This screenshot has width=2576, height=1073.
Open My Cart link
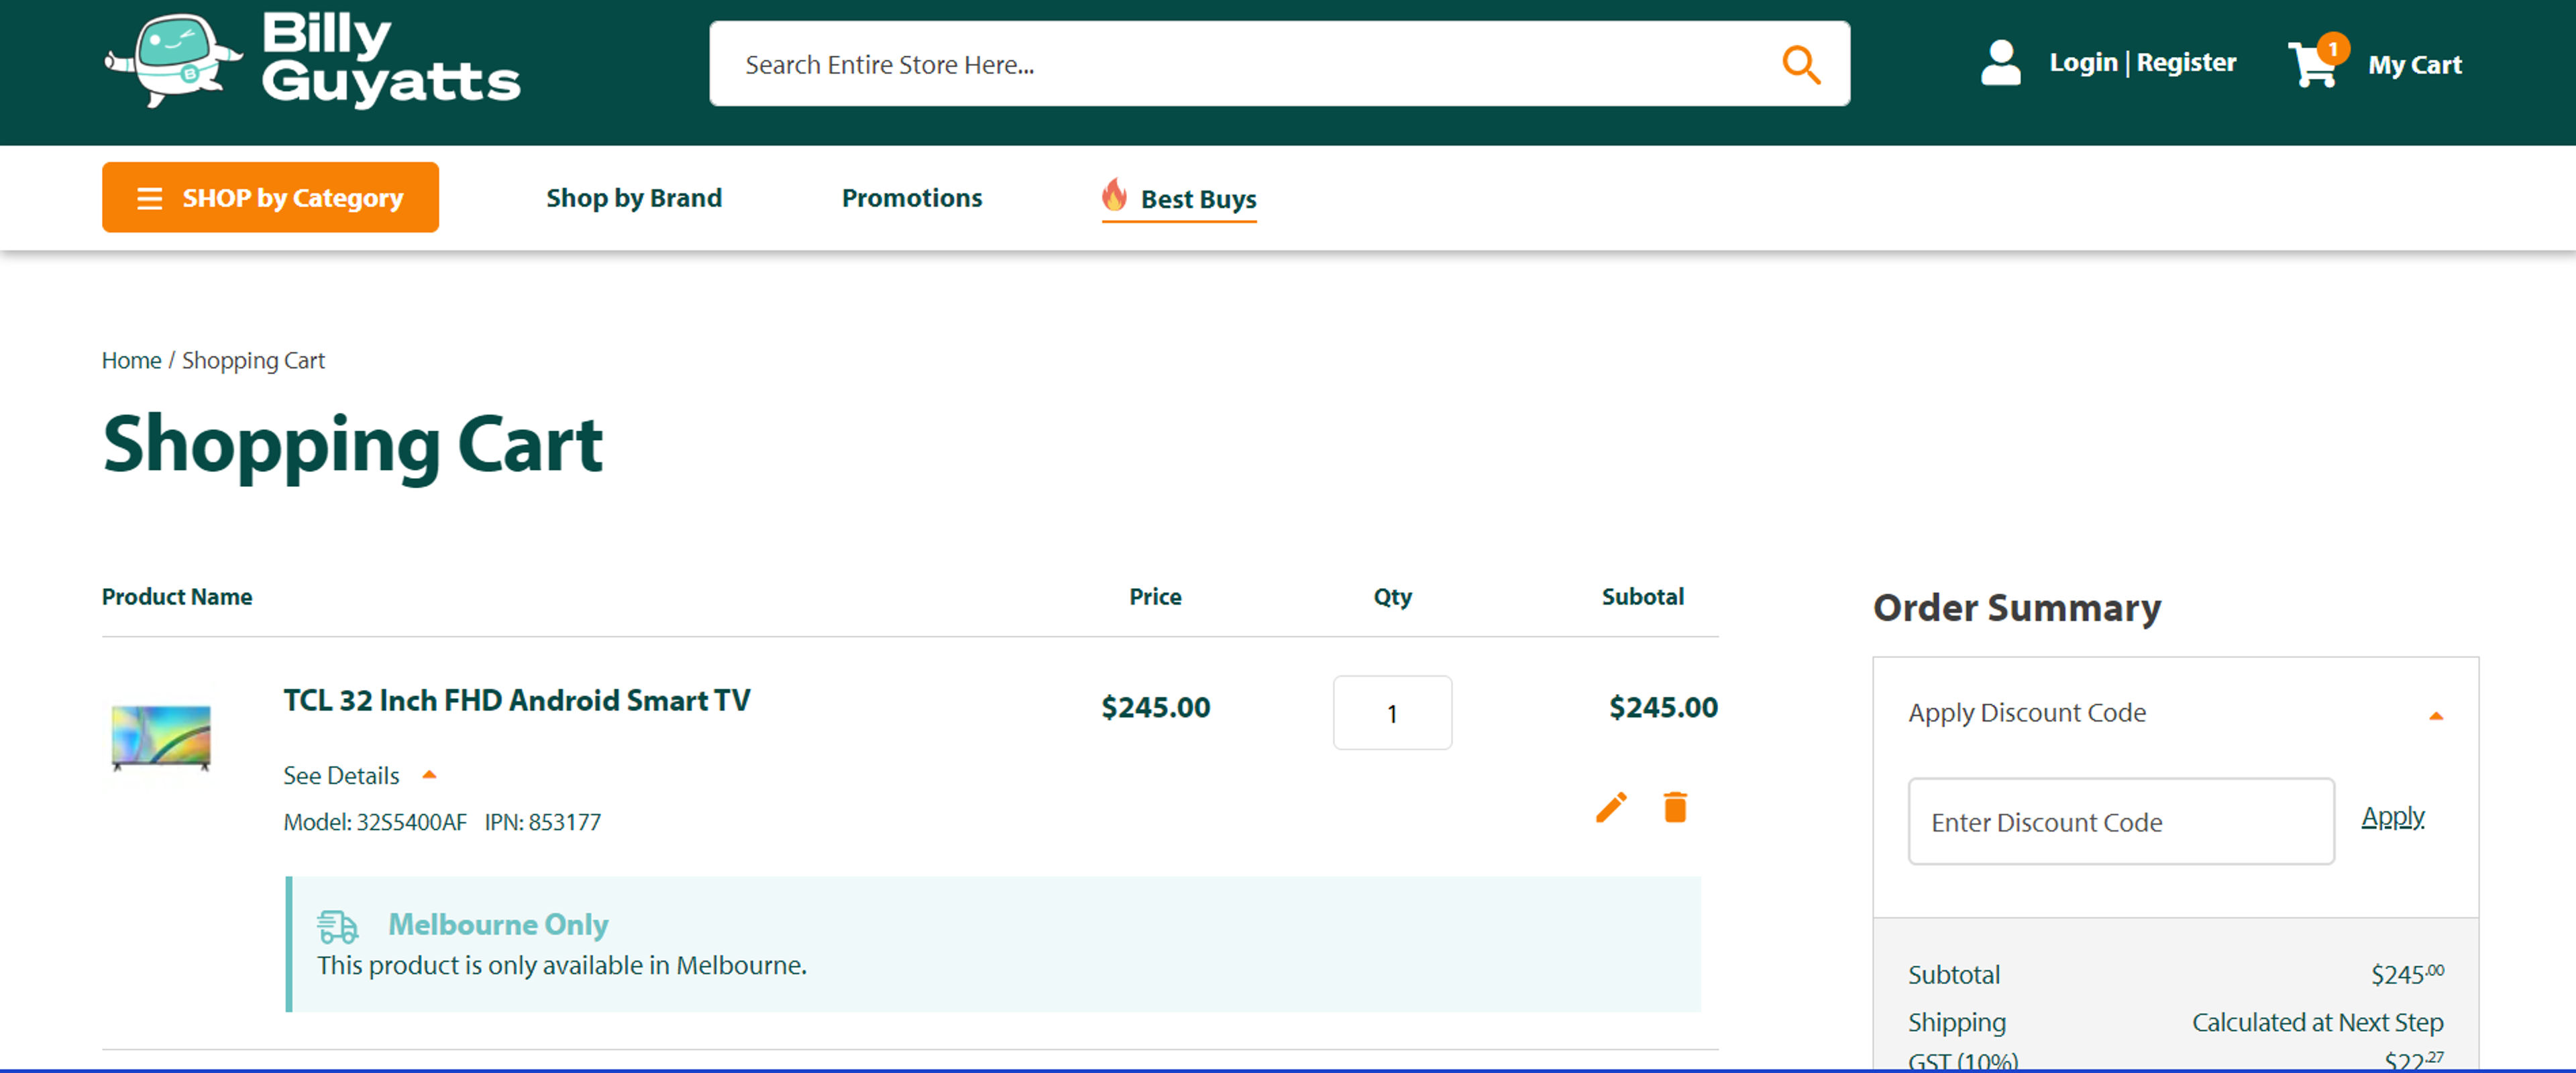(x=2414, y=65)
